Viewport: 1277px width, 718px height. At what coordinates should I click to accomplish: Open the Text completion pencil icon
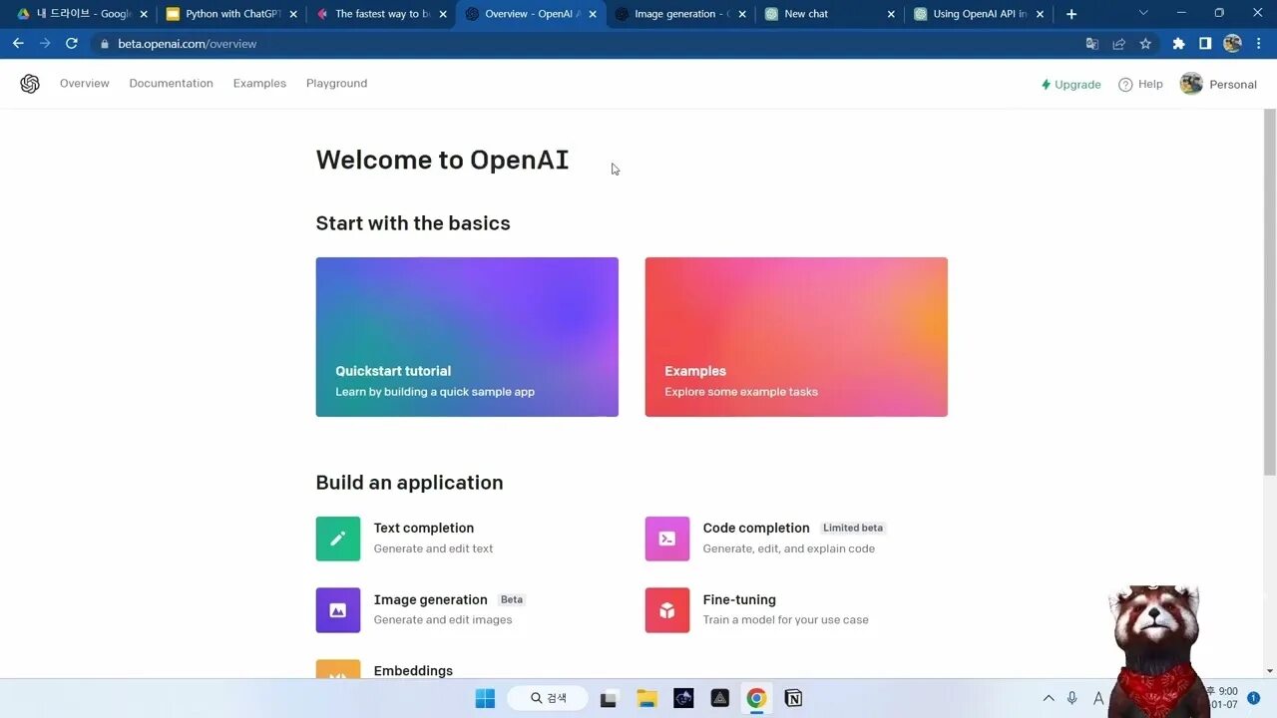point(338,538)
